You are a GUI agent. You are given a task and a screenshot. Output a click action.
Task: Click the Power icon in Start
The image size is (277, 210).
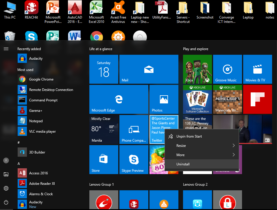[x=6, y=202]
